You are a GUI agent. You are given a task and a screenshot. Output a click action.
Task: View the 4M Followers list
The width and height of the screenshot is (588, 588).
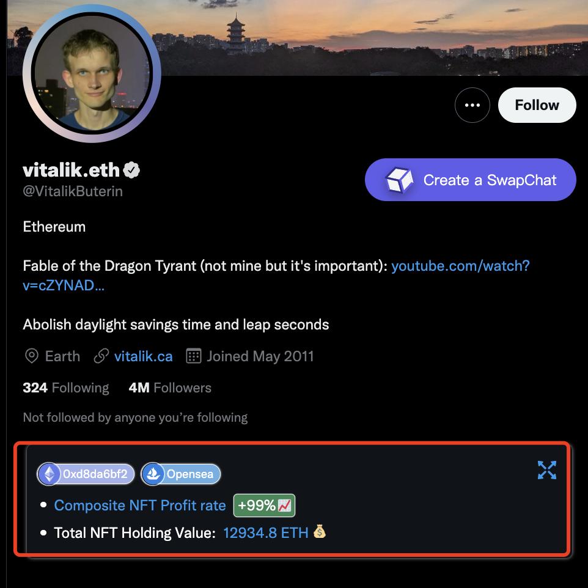pos(170,388)
